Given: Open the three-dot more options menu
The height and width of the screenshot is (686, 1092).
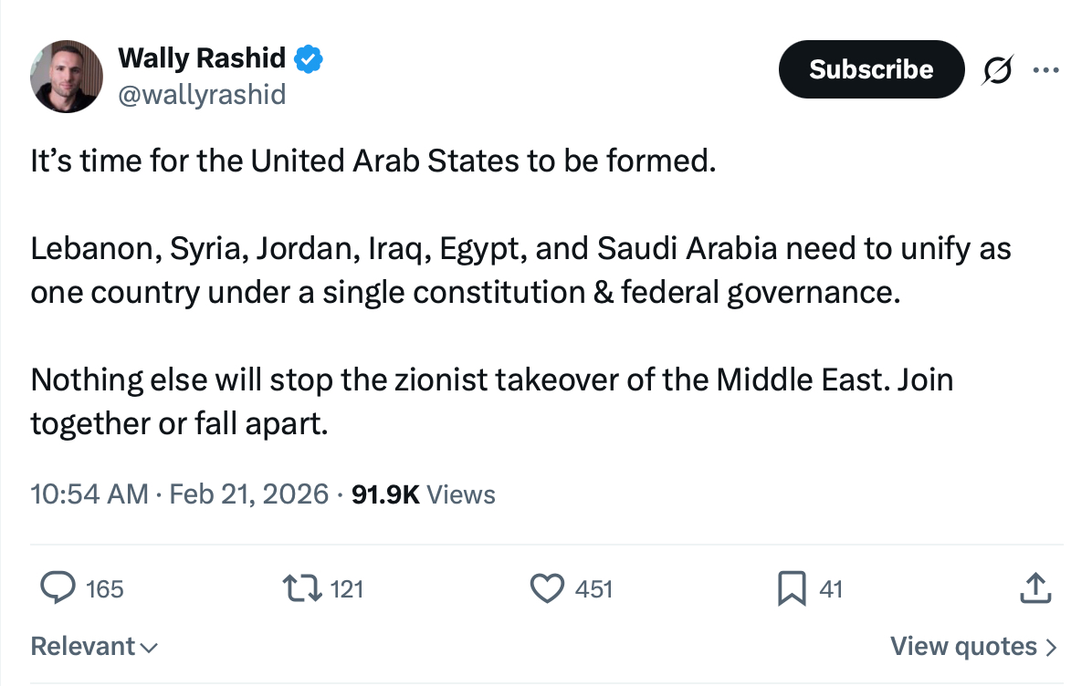Looking at the screenshot, I should tap(1046, 70).
